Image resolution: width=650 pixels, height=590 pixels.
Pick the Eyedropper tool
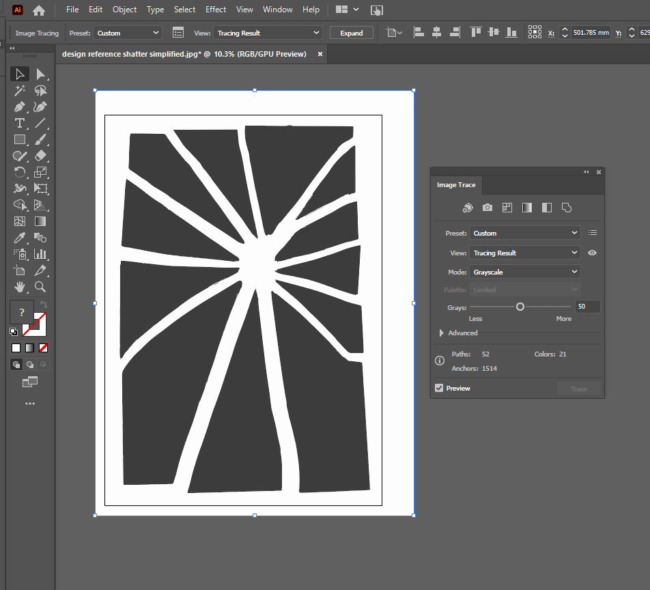[x=20, y=238]
